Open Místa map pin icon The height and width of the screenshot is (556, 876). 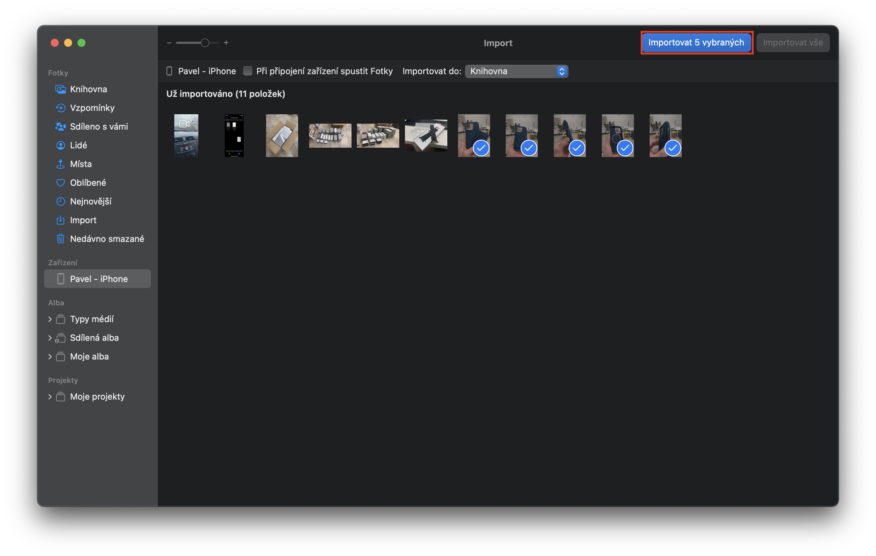coord(60,164)
